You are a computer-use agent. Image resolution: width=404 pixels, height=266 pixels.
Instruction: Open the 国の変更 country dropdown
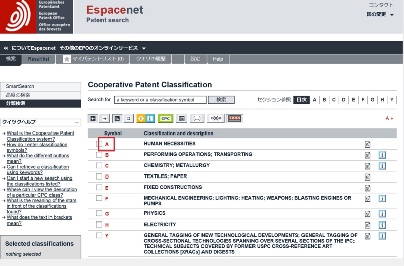point(380,15)
